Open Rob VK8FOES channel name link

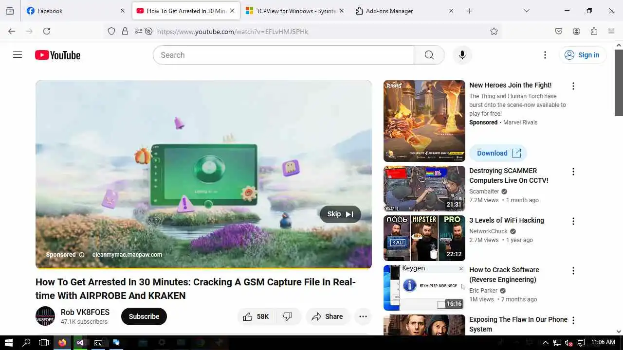click(85, 312)
